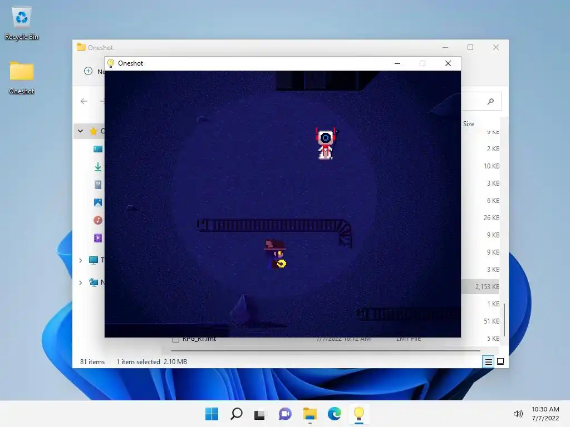Open Videos sidebar icon in Explorer
Image resolution: width=570 pixels, height=427 pixels.
pyautogui.click(x=98, y=238)
